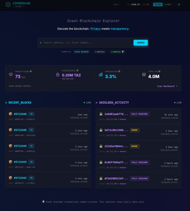Open View Dashboard link
Viewport: 190px width, 211px height.
pos(167,86)
